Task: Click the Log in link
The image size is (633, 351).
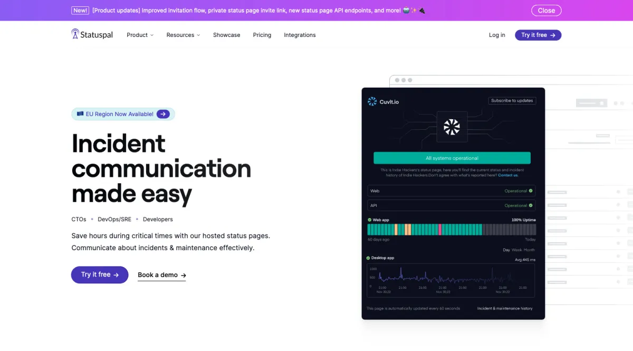Action: pos(497,35)
